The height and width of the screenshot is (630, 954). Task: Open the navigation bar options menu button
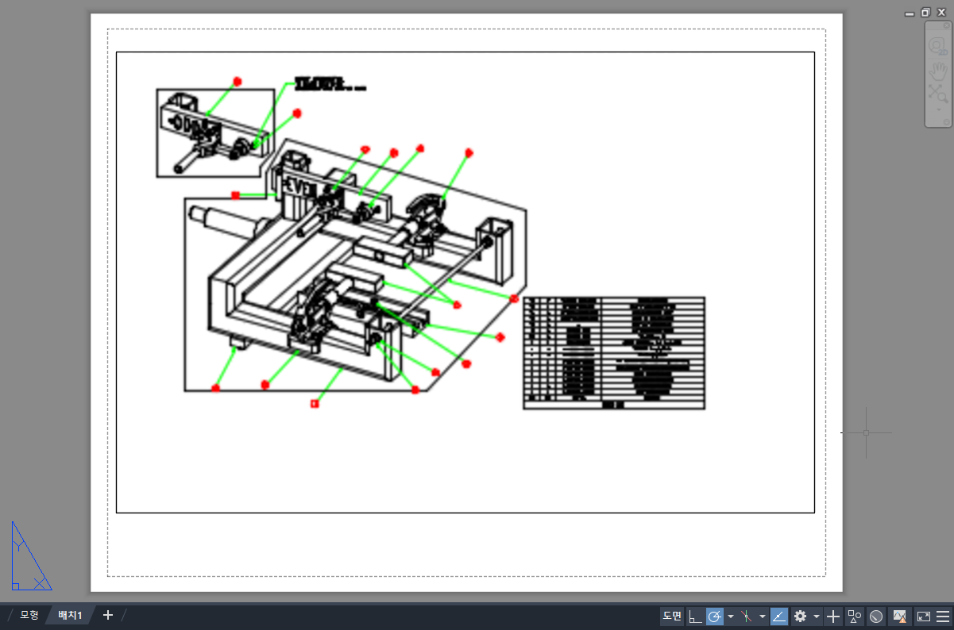(x=945, y=122)
